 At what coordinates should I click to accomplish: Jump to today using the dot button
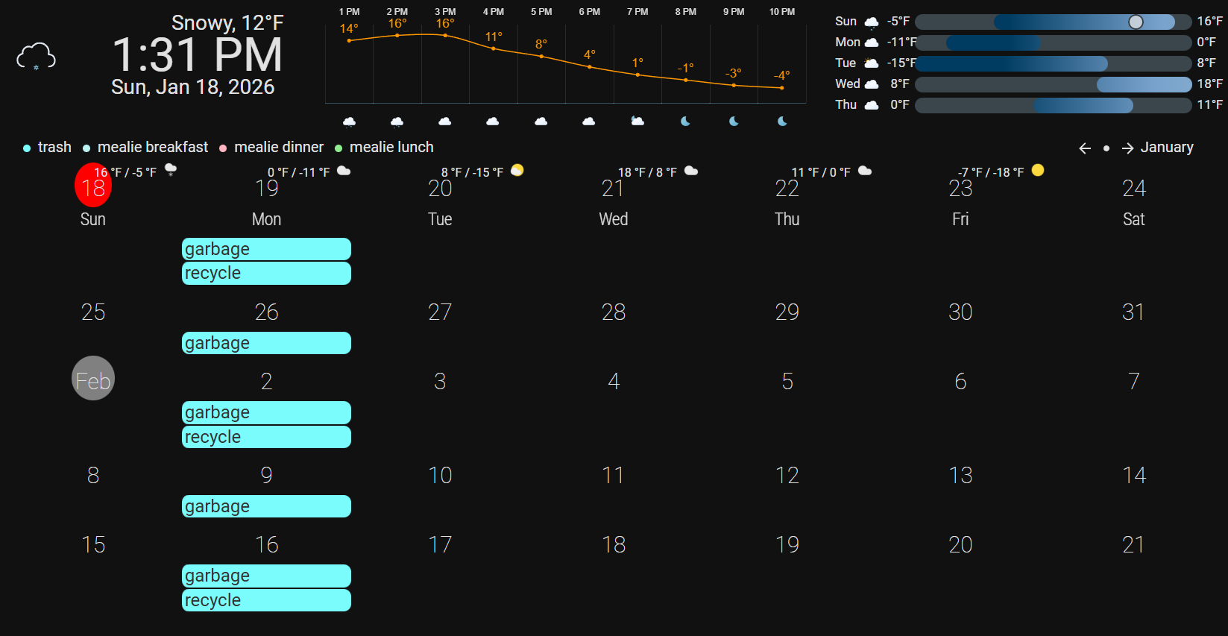tap(1106, 148)
